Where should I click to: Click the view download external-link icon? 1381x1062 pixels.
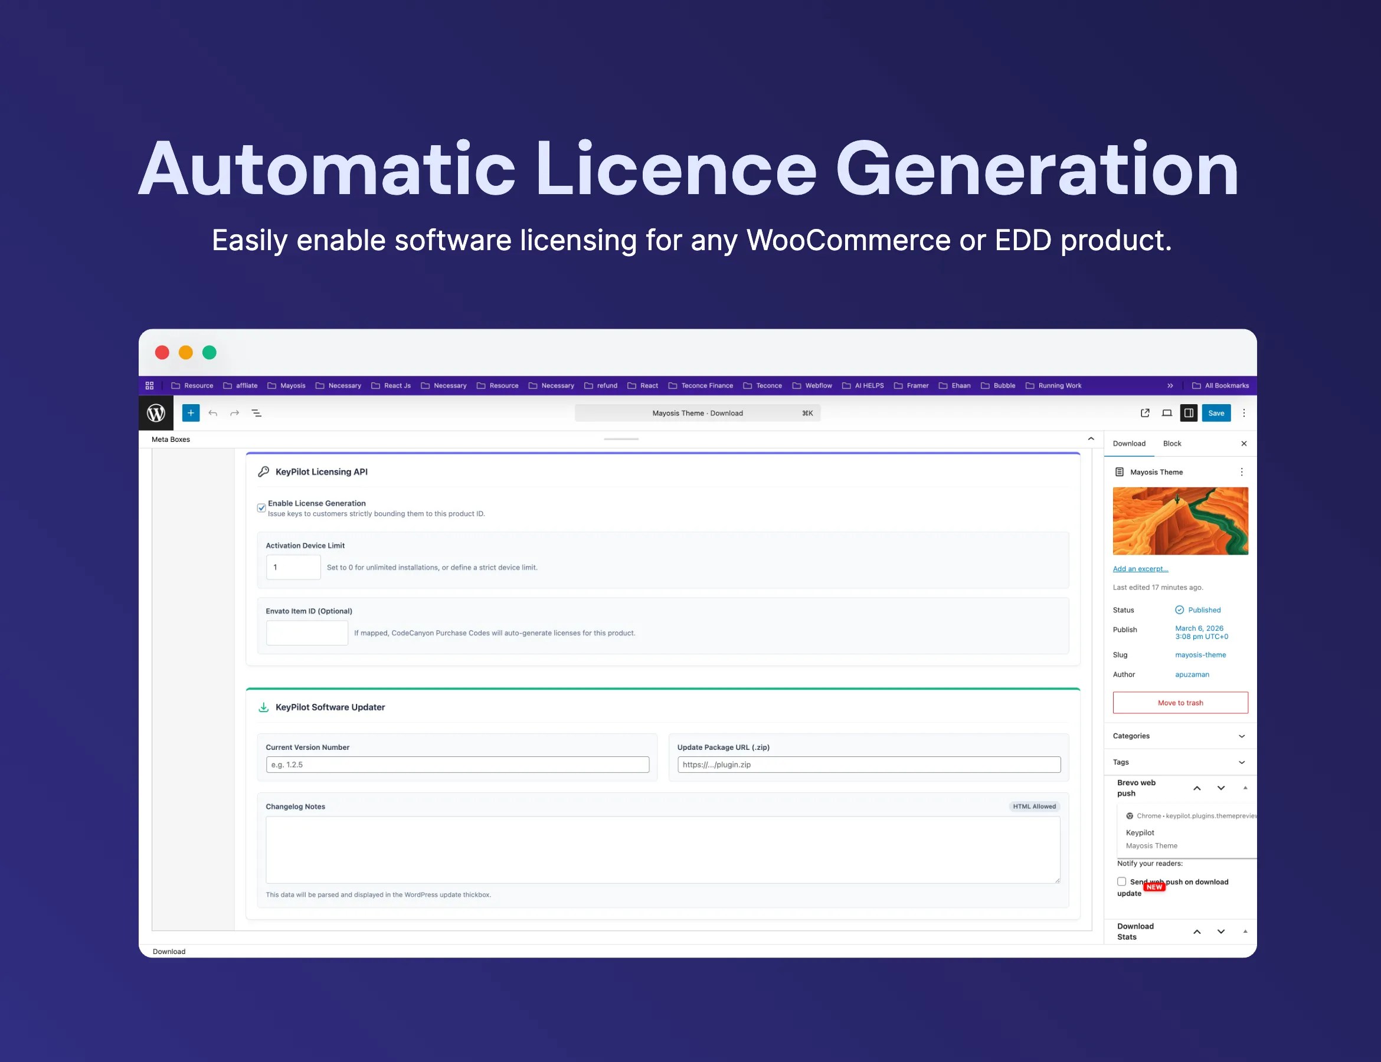(1144, 413)
